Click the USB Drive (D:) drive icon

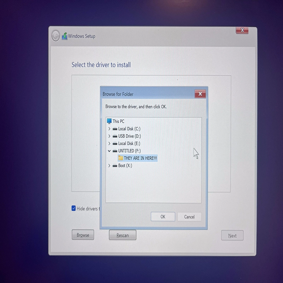pyautogui.click(x=115, y=136)
